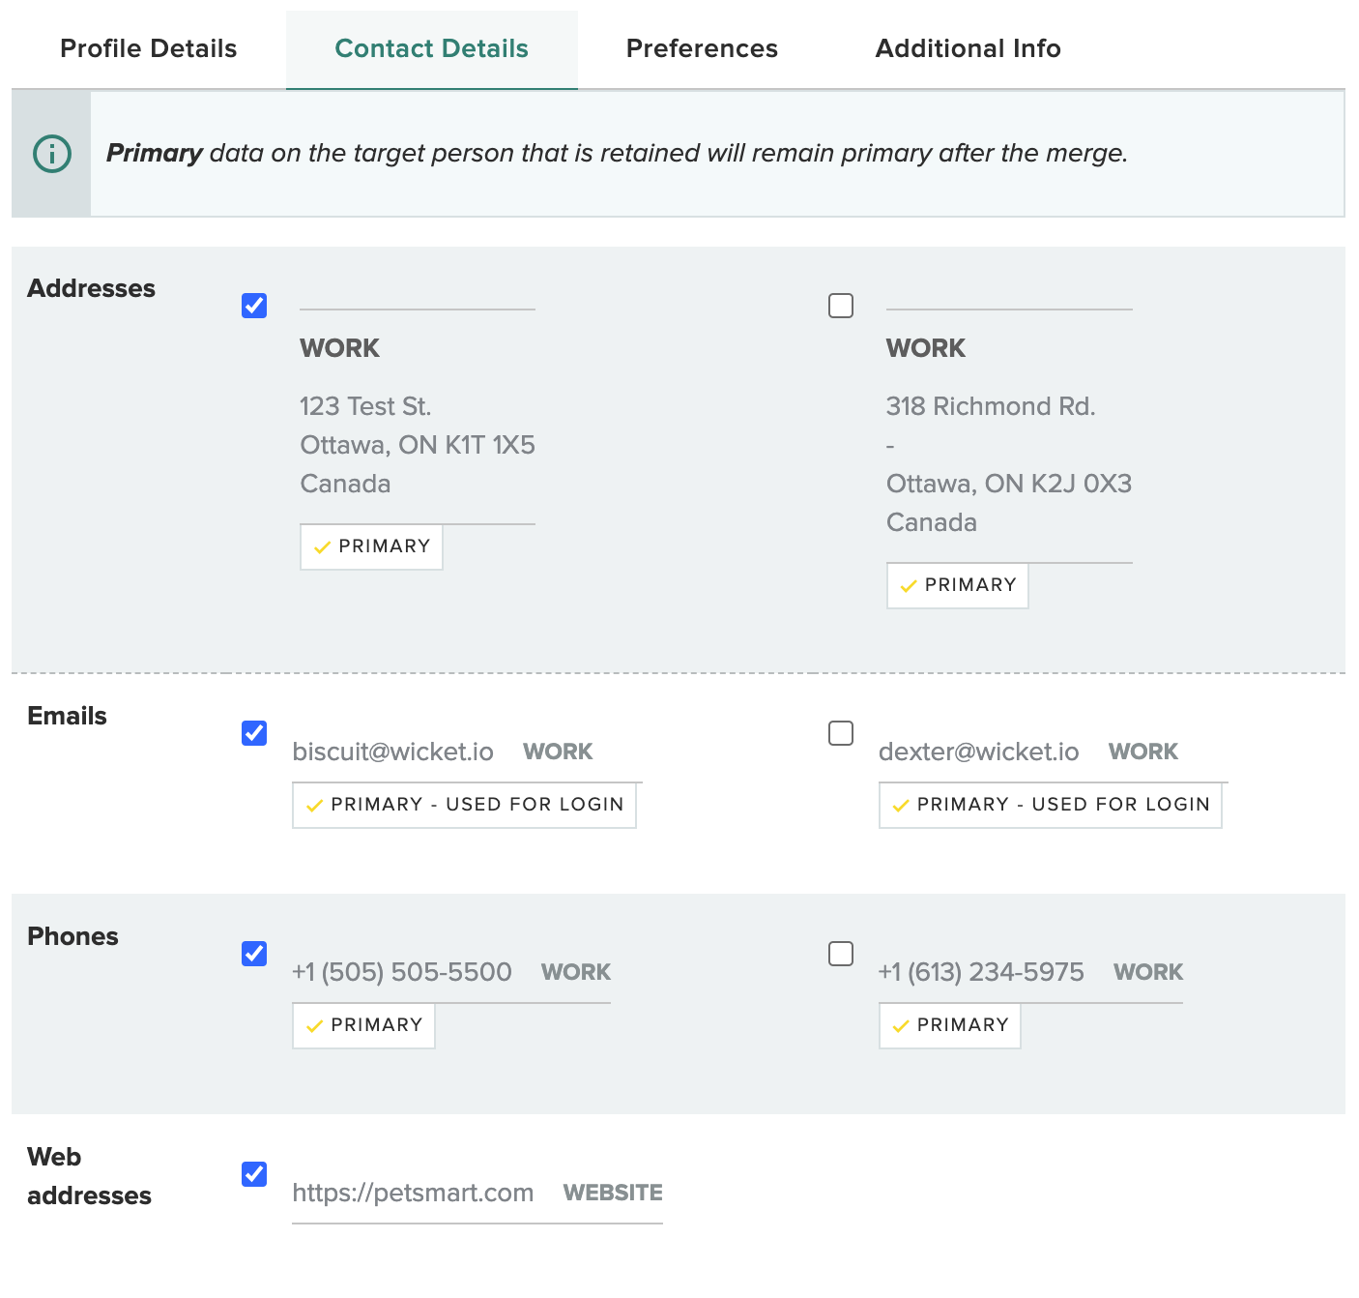Click the PRIMARY badge under 318 Richmond Rd.

958,585
